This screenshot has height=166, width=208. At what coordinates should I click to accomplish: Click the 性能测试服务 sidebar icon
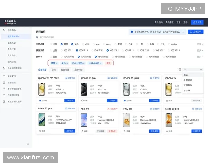pyautogui.click(x=4, y=95)
